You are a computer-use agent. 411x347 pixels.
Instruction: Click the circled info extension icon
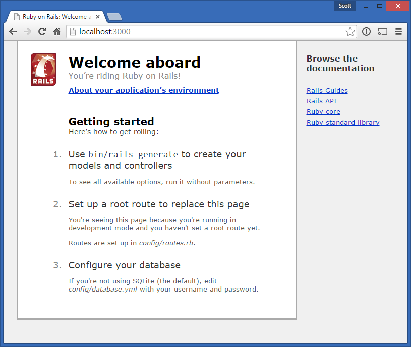point(366,32)
